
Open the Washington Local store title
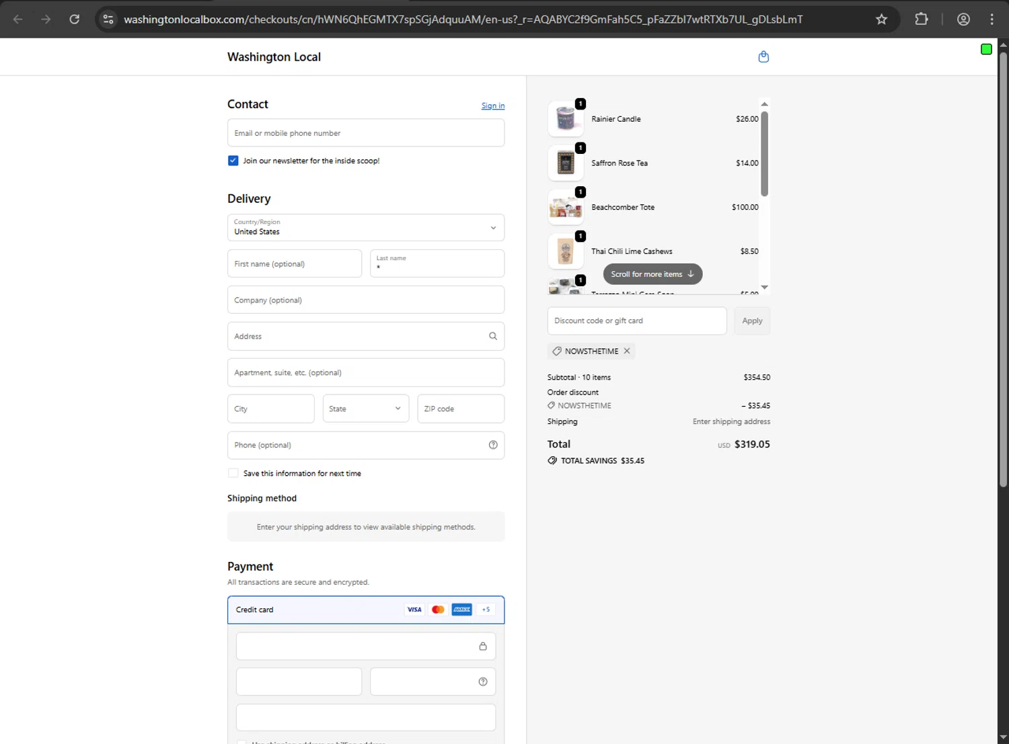point(274,57)
